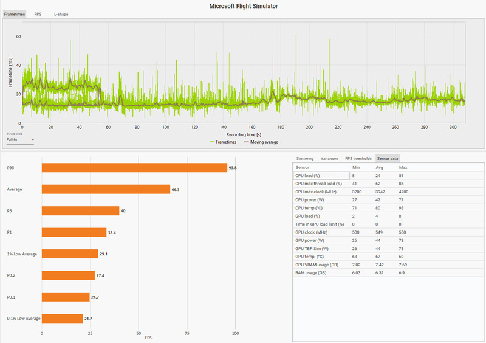Click the orange Average FPS bar
This screenshot has width=486, height=343.
tap(106, 189)
